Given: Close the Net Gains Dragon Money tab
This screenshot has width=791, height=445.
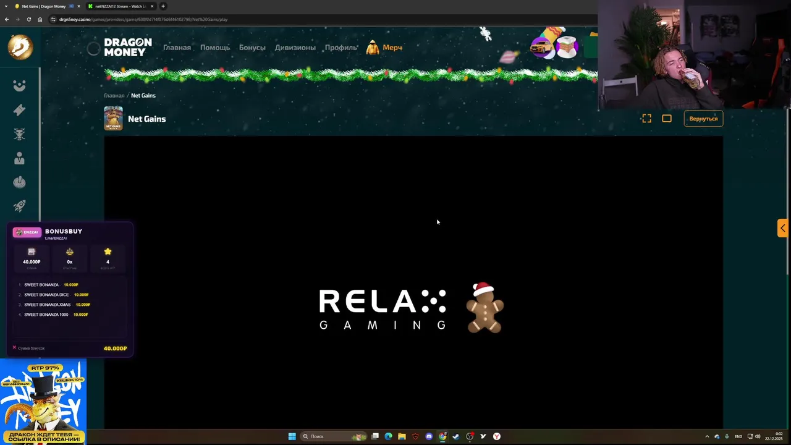Looking at the screenshot, I should click(x=79, y=6).
